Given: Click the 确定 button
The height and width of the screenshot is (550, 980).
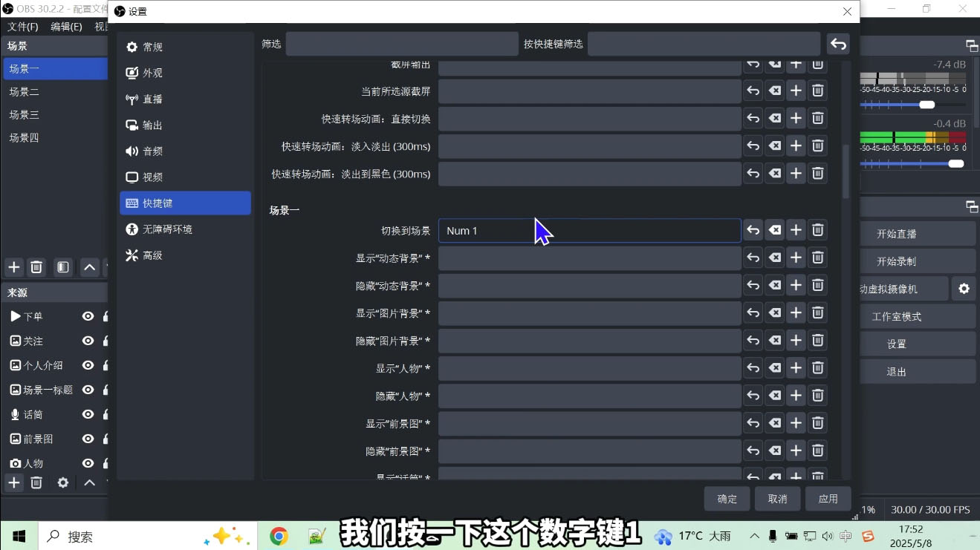Looking at the screenshot, I should [727, 499].
